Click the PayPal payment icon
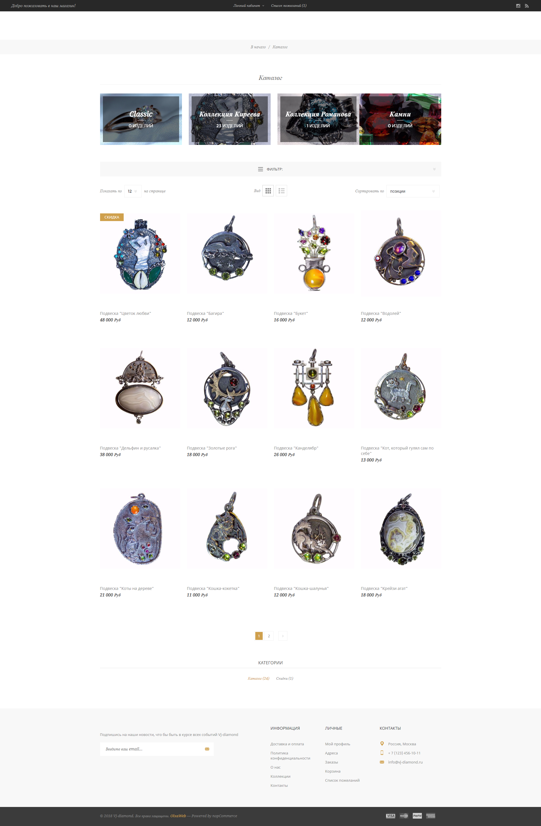541x826 pixels. pyautogui.click(x=417, y=816)
